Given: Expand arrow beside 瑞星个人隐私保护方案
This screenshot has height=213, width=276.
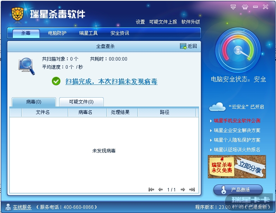Looking at the screenshot, I should (x=211, y=140).
